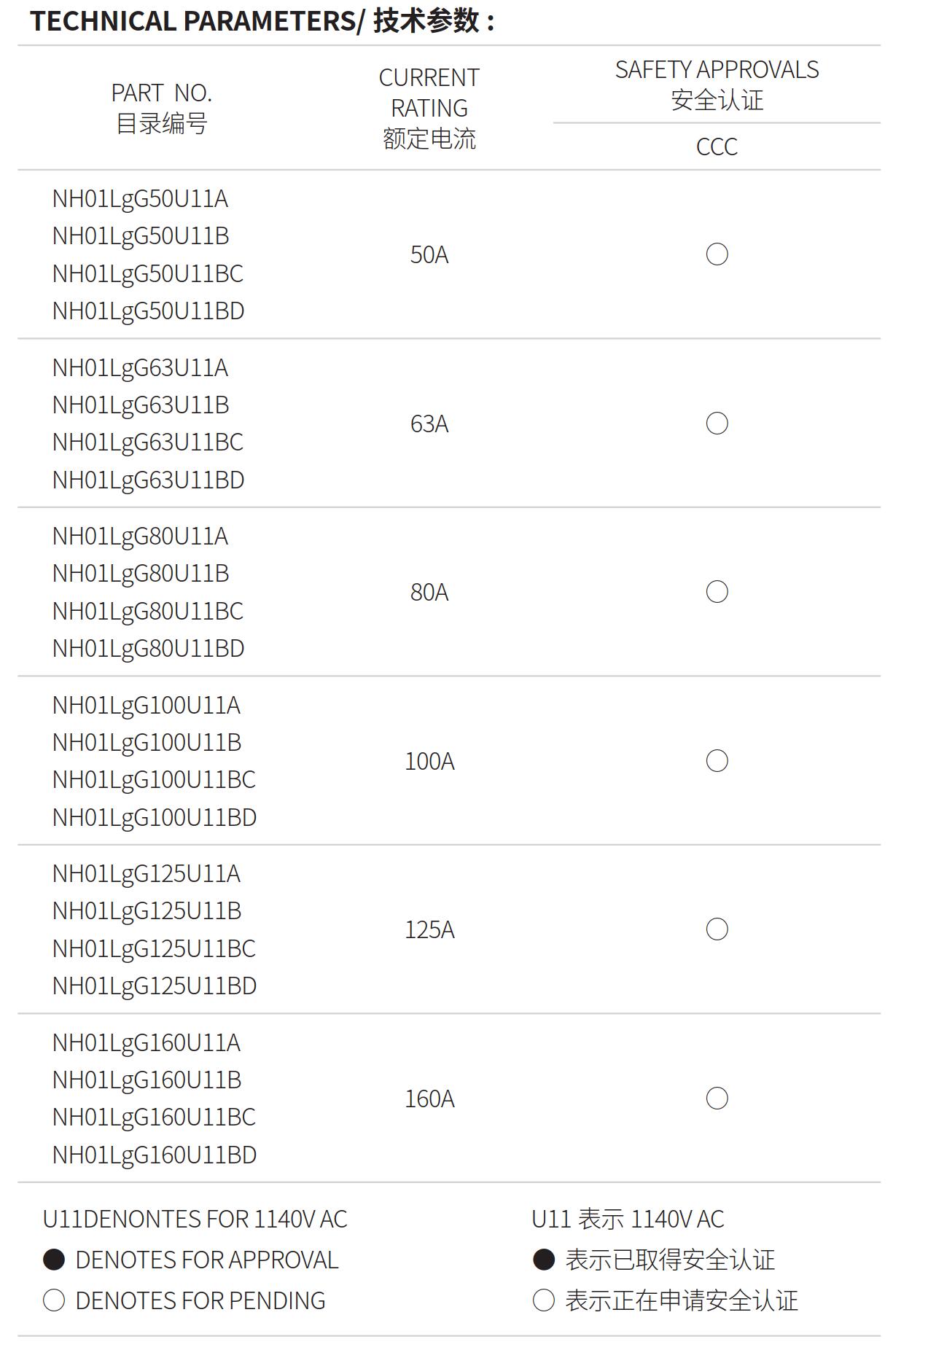The image size is (928, 1358).
Task: Click the CCC pending circle for 160A row
Action: coord(717,1099)
